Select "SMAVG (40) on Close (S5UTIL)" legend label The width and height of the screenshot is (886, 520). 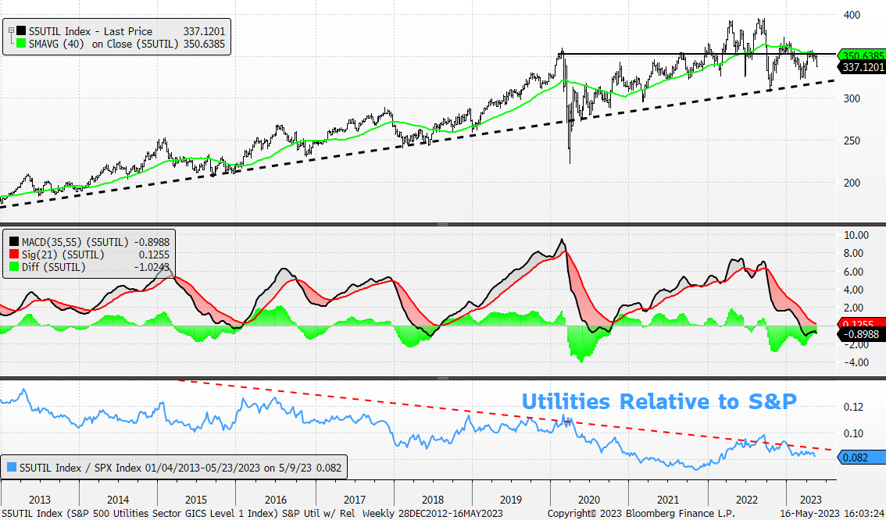coord(103,44)
